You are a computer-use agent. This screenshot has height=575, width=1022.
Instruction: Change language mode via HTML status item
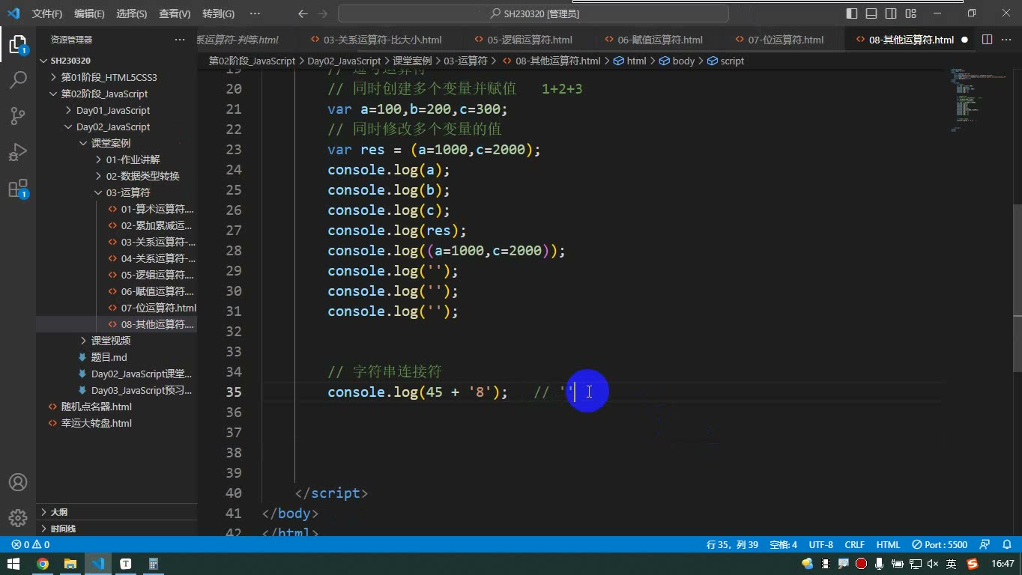(x=888, y=545)
